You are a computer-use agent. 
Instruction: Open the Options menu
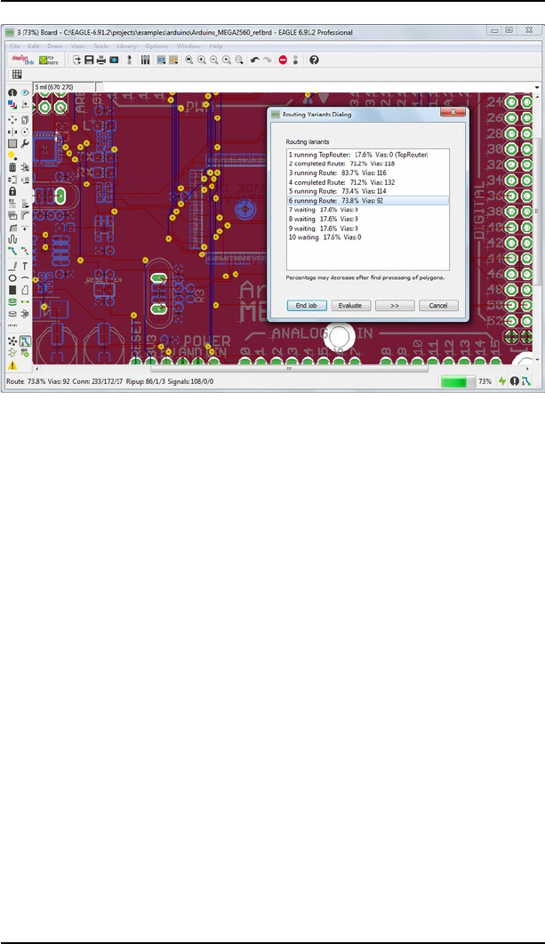click(x=156, y=45)
